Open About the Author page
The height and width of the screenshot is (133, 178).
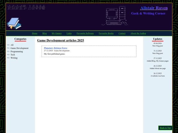pos(138,33)
